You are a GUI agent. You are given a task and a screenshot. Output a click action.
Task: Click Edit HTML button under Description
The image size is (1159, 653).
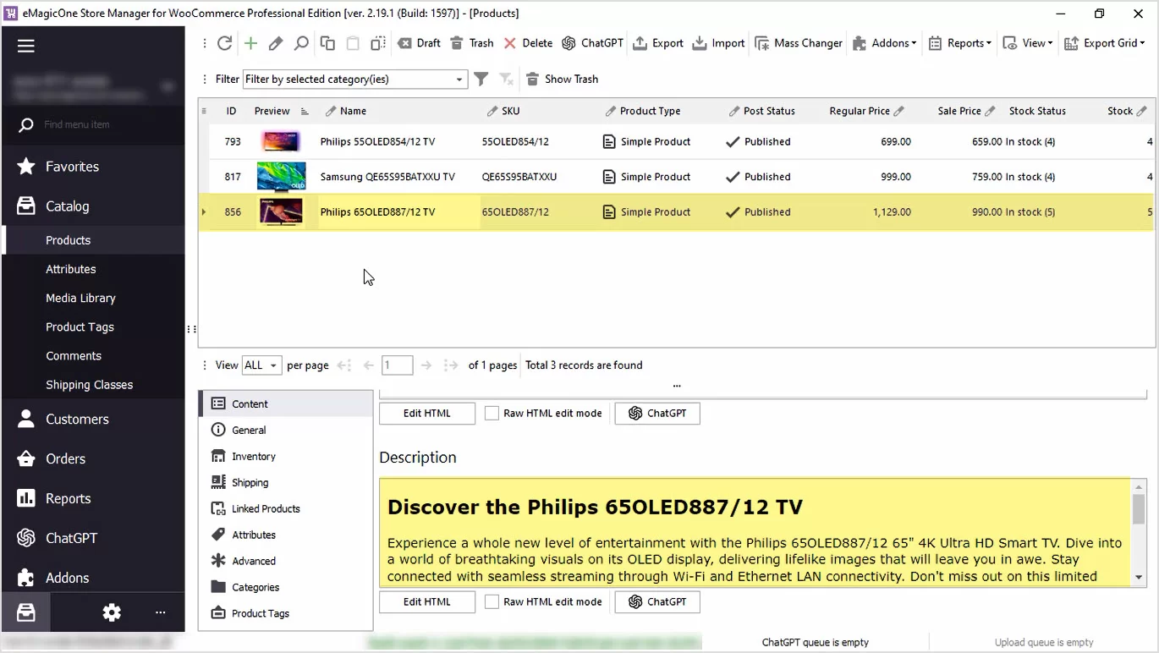(426, 602)
